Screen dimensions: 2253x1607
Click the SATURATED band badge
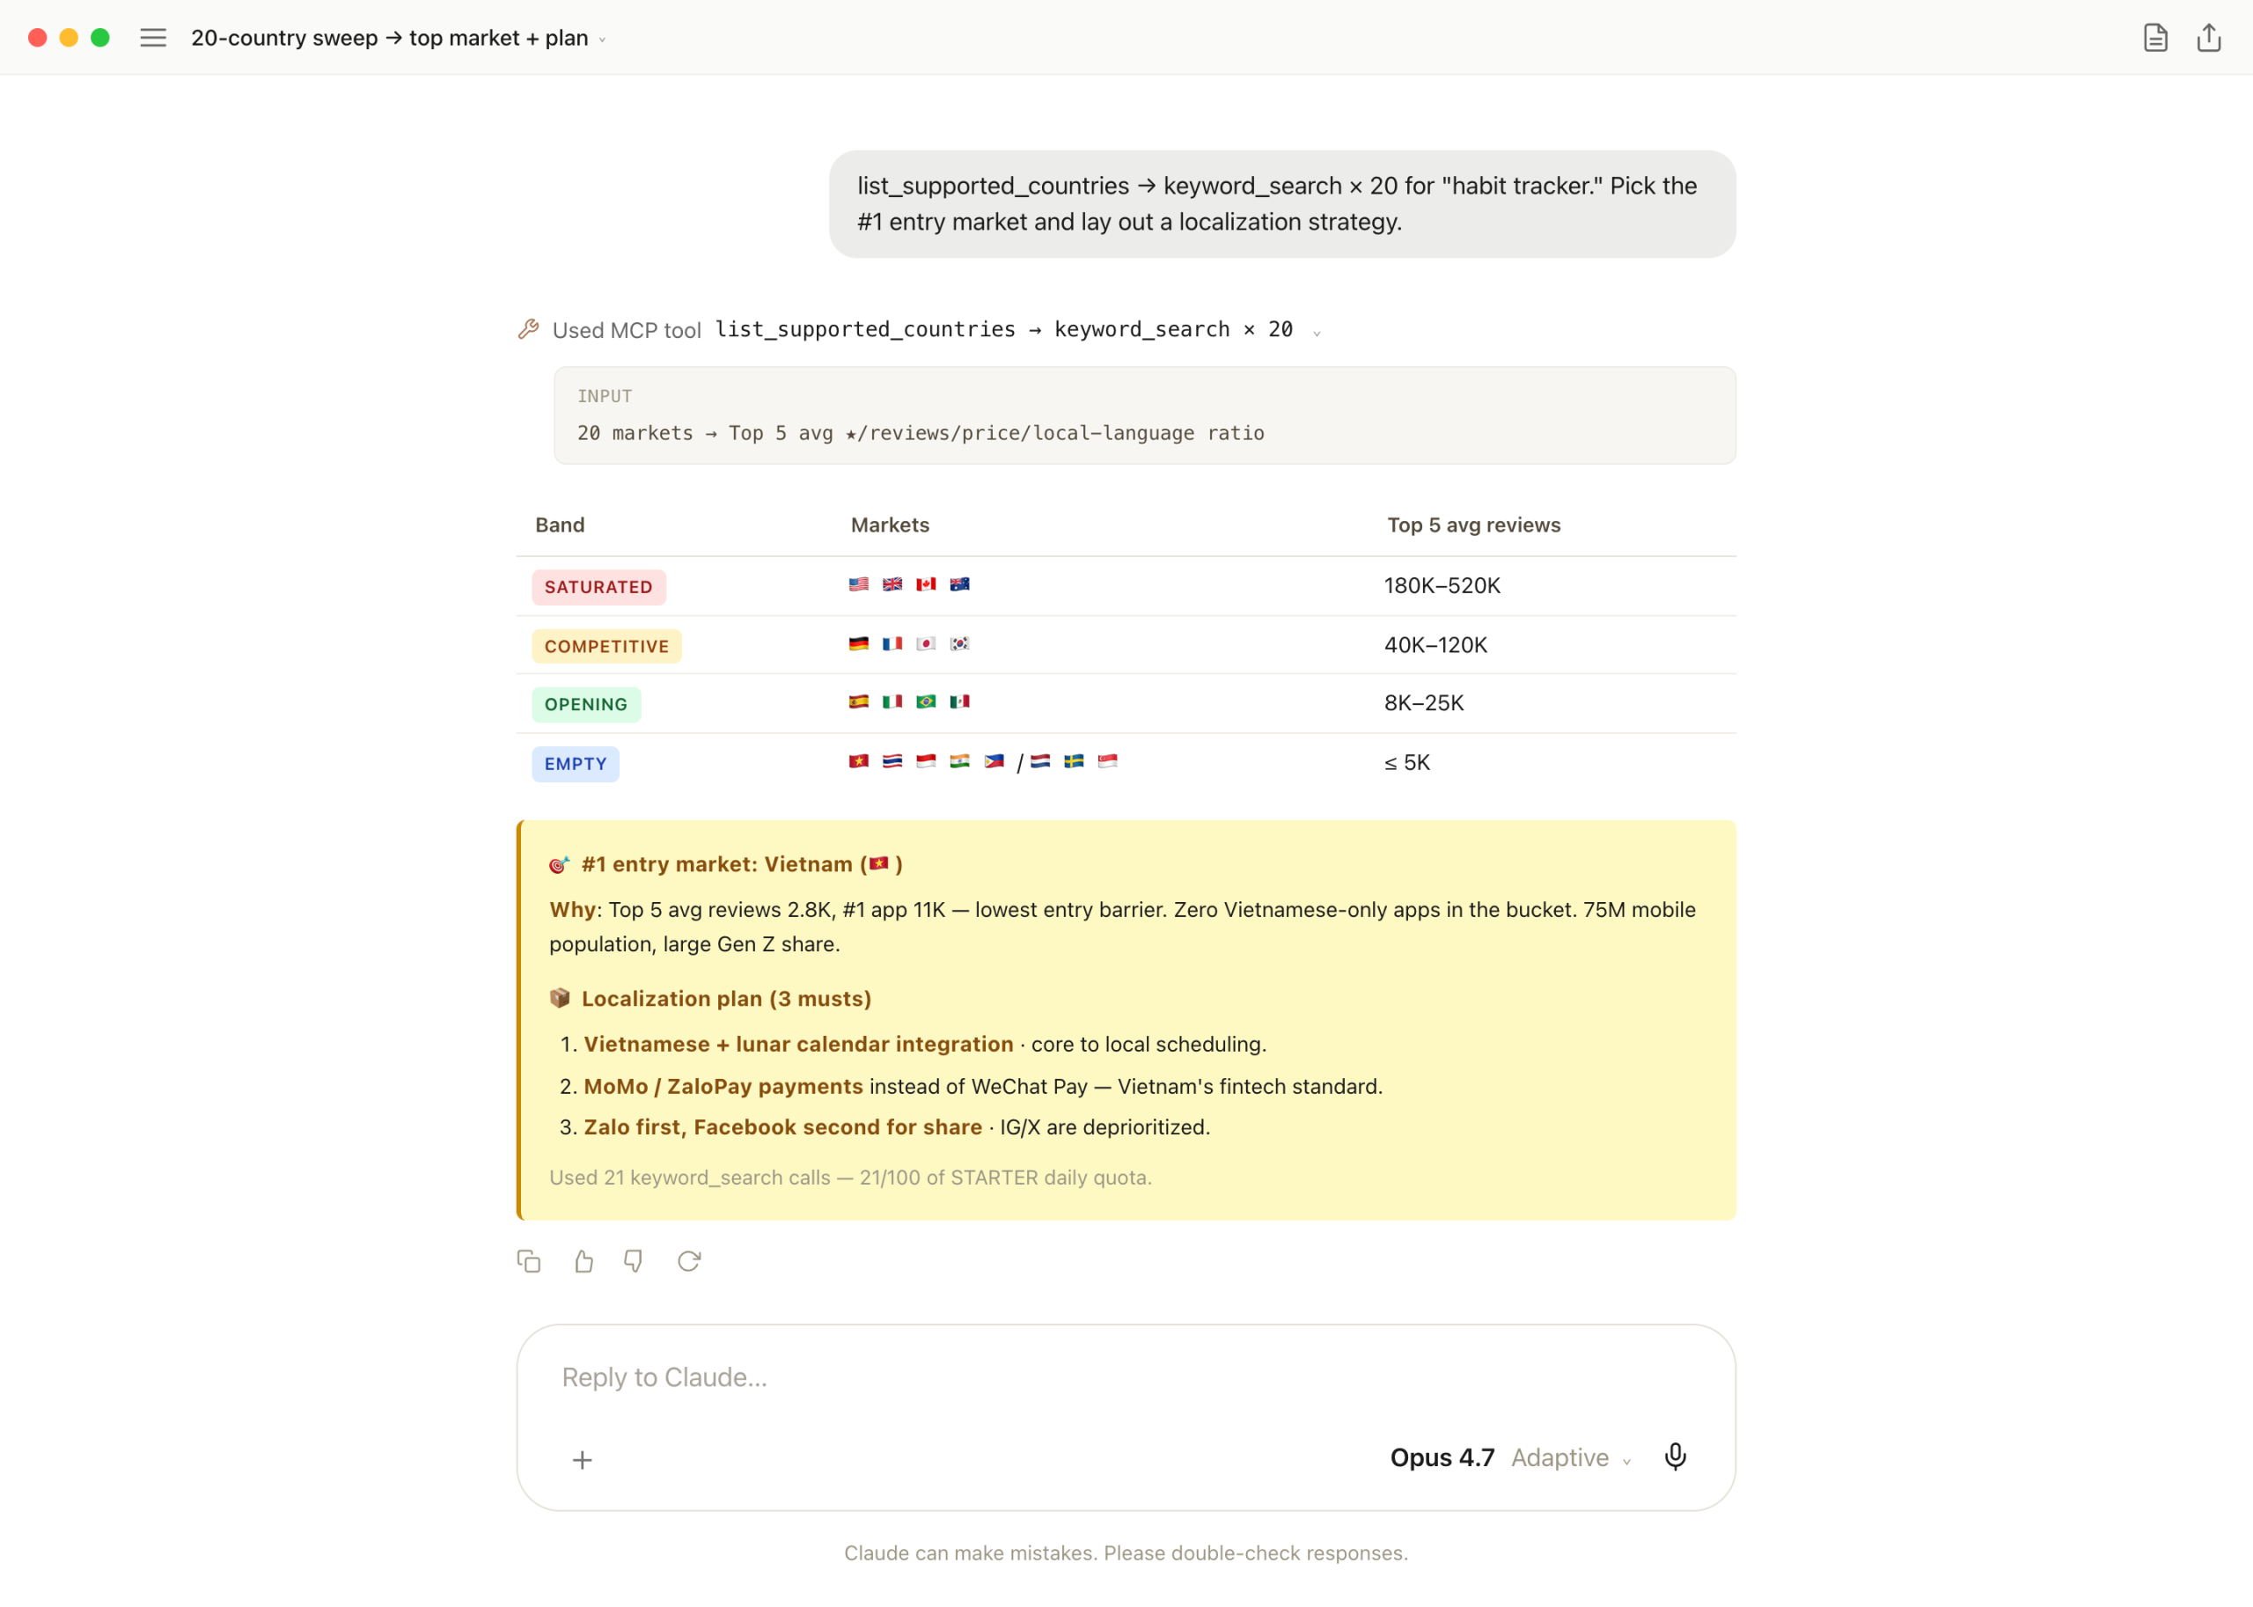598,587
